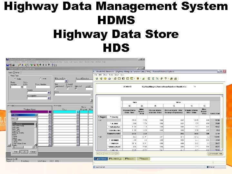This screenshot has height=174, width=232.
Task: Click the Find text field in Features dialog
Action: coord(27,119)
